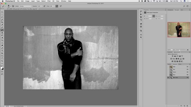The height and width of the screenshot is (107, 191).
Task: Select the Crop tool
Action: pos(2,22)
